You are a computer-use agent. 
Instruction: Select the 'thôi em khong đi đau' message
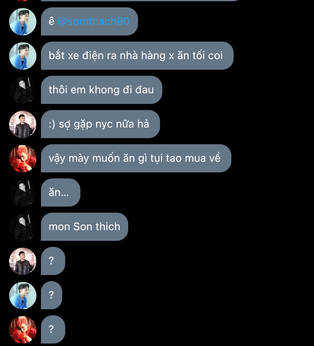pos(101,90)
